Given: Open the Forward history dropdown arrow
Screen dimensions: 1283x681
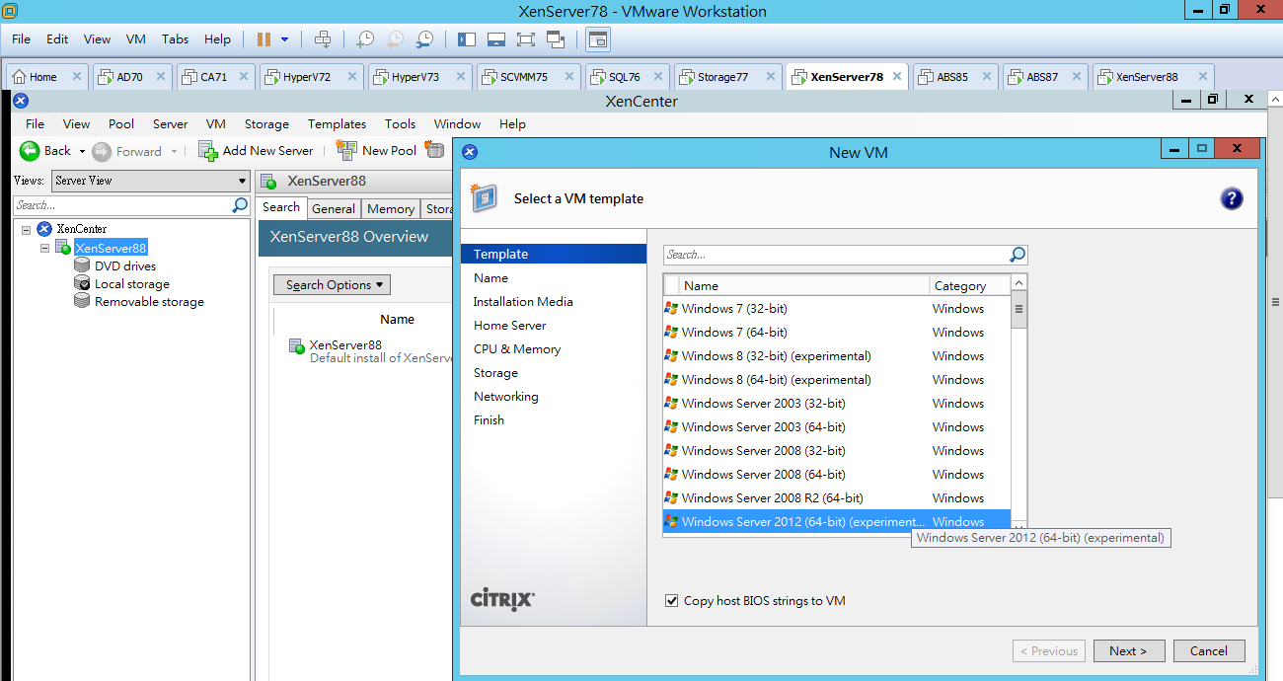Looking at the screenshot, I should pyautogui.click(x=174, y=152).
